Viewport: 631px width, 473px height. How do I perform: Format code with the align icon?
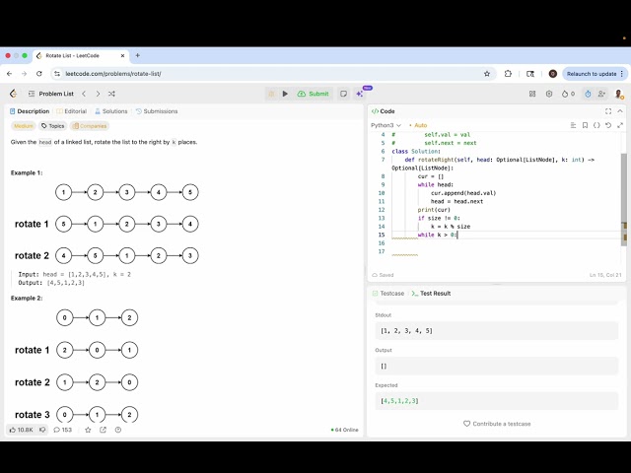click(x=571, y=125)
